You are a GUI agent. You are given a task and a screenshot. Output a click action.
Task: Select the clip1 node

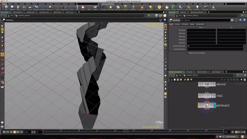pos(207,96)
